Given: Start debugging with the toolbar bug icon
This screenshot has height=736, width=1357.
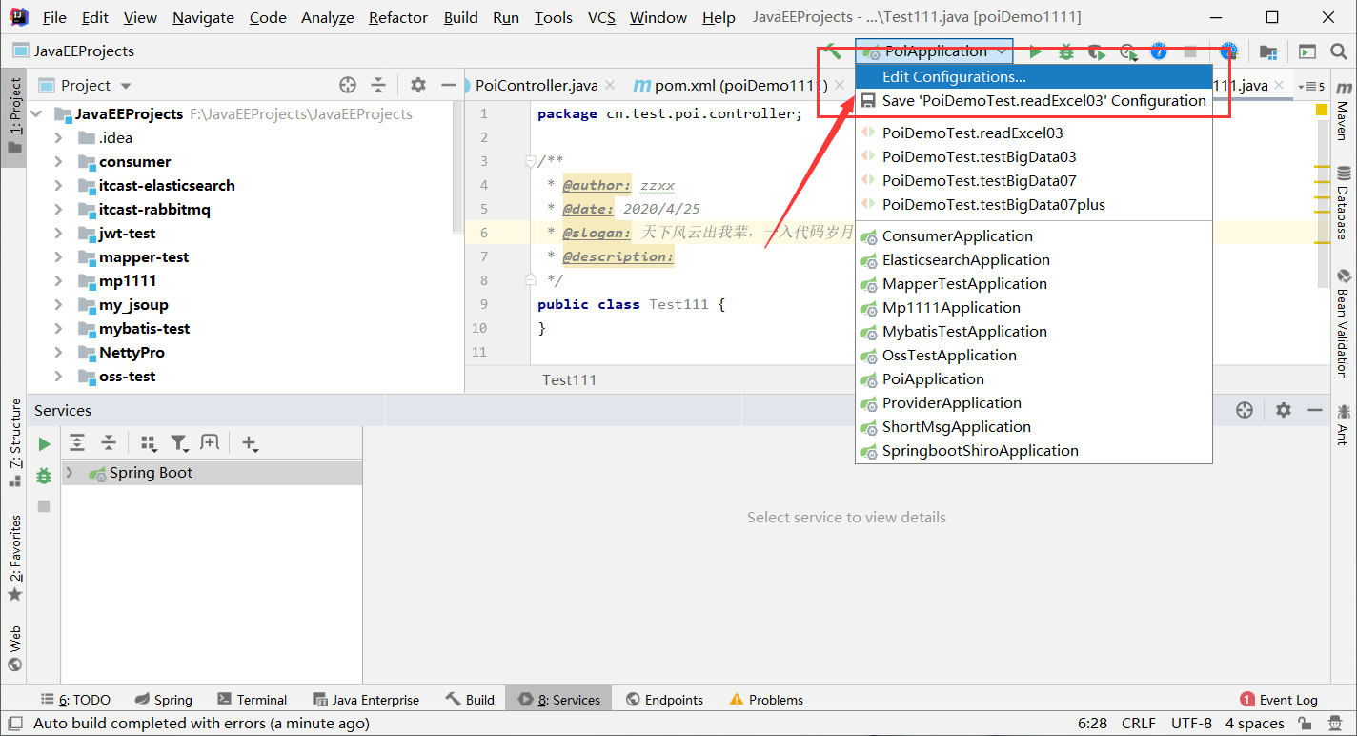Looking at the screenshot, I should pos(1066,51).
